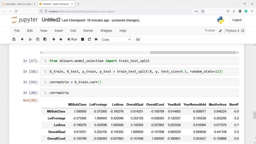Screen dimensions: 256x144
Task: Rename notebook title Untitled2
Action: (x=51, y=20)
